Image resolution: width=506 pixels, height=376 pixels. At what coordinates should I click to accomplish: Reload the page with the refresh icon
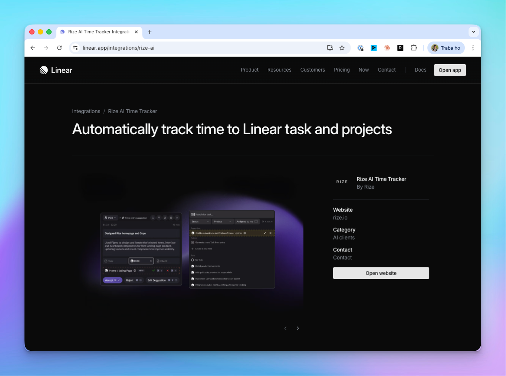(x=59, y=48)
